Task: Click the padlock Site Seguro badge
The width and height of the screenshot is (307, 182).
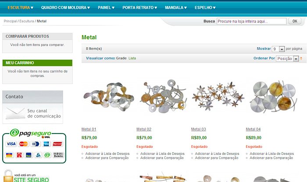Action: pyautogui.click(x=26, y=176)
